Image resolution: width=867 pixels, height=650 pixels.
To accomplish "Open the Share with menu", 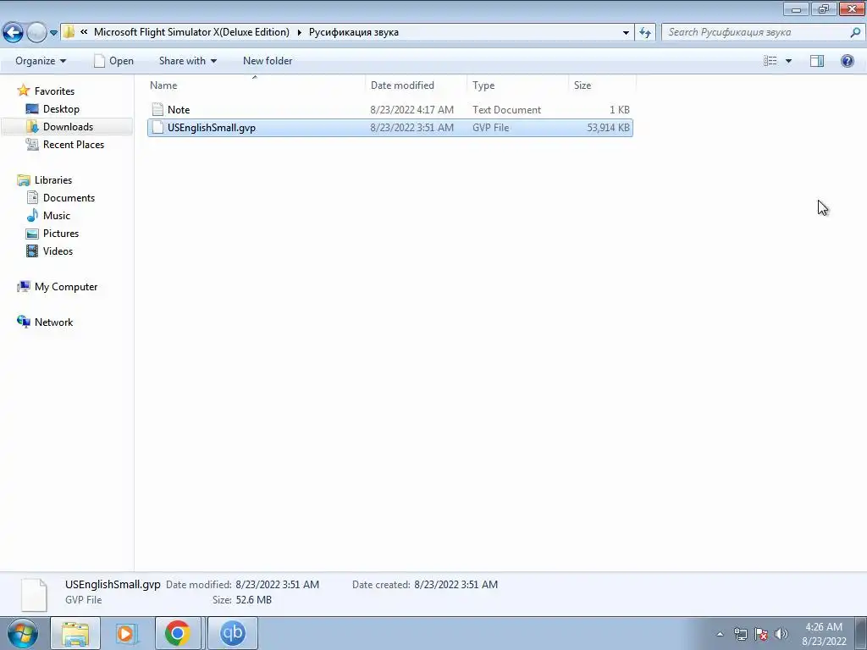I will [187, 61].
